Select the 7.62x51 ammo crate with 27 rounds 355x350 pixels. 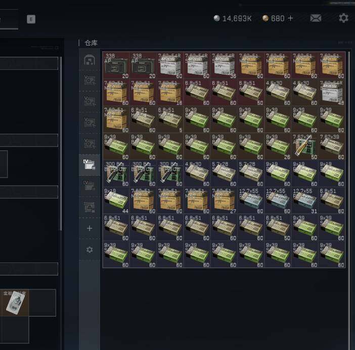tap(224, 201)
